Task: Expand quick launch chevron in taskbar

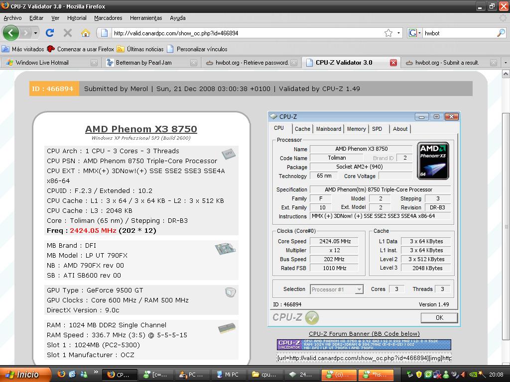Action: 96,372
